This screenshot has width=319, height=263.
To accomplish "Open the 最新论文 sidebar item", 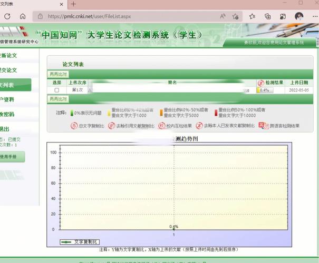I will coord(8,55).
